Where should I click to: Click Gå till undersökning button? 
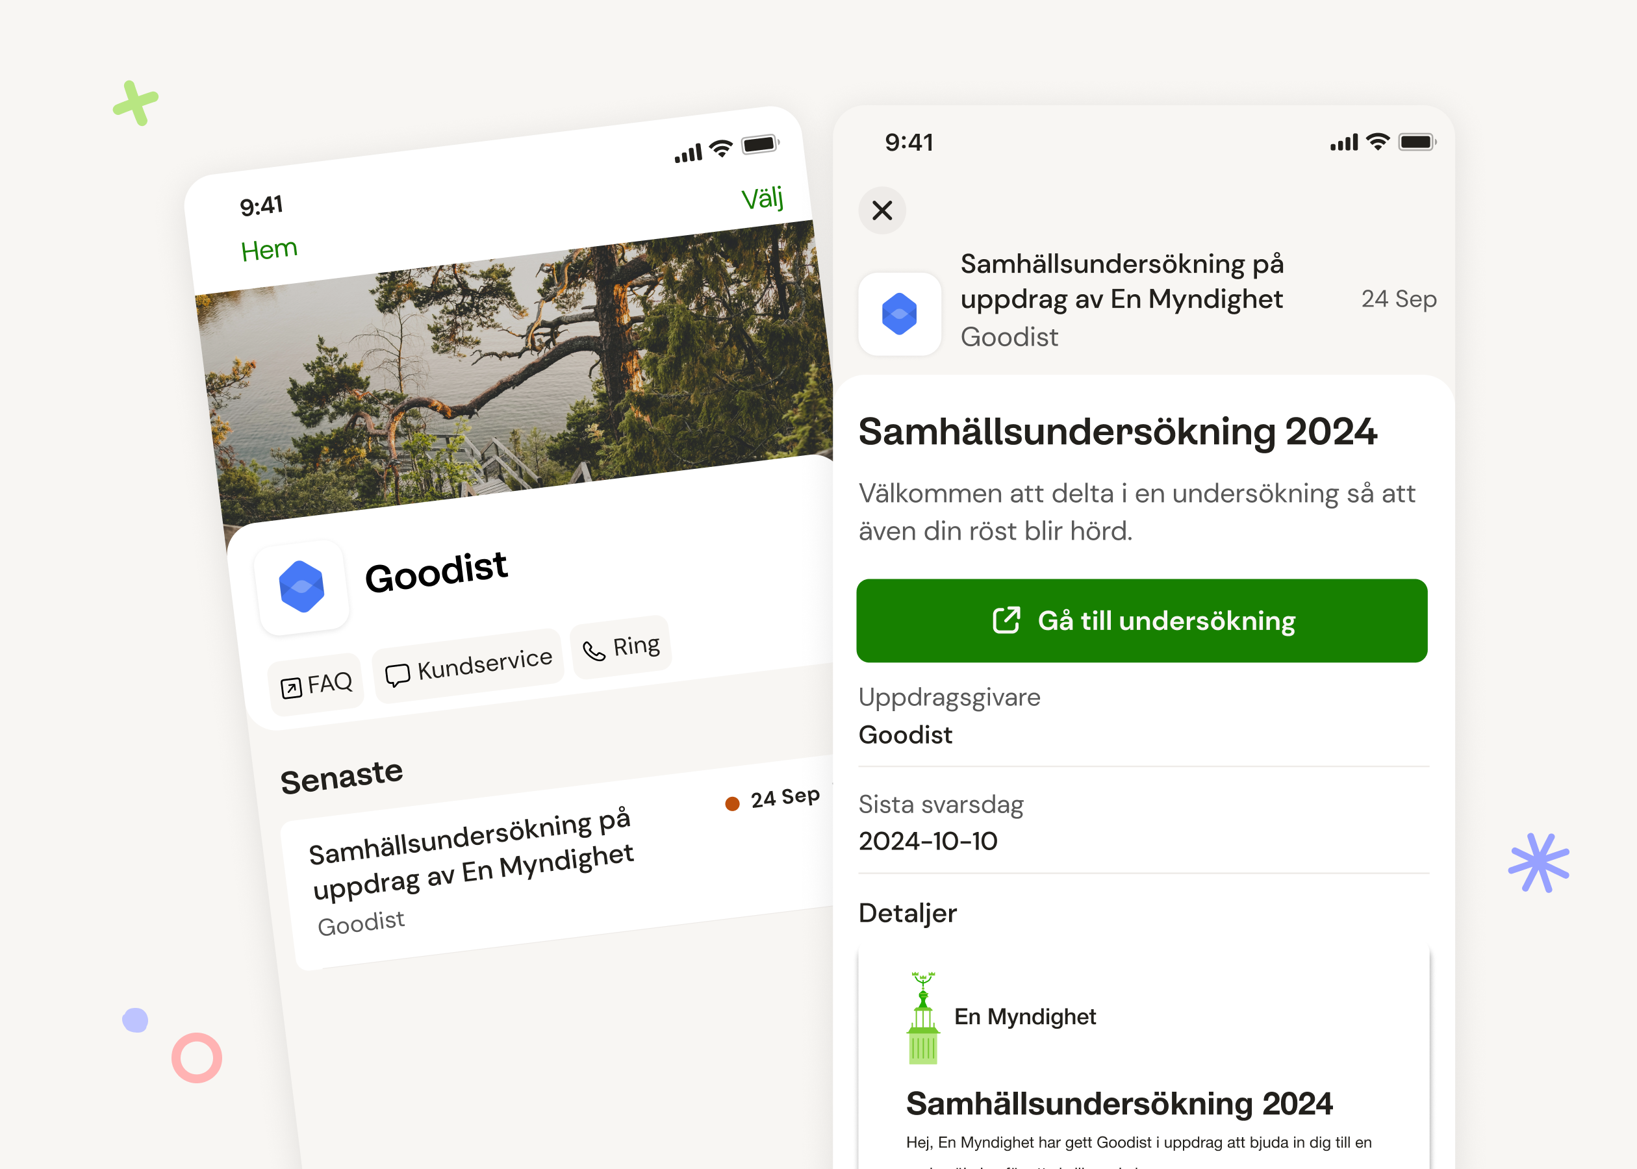(1142, 620)
